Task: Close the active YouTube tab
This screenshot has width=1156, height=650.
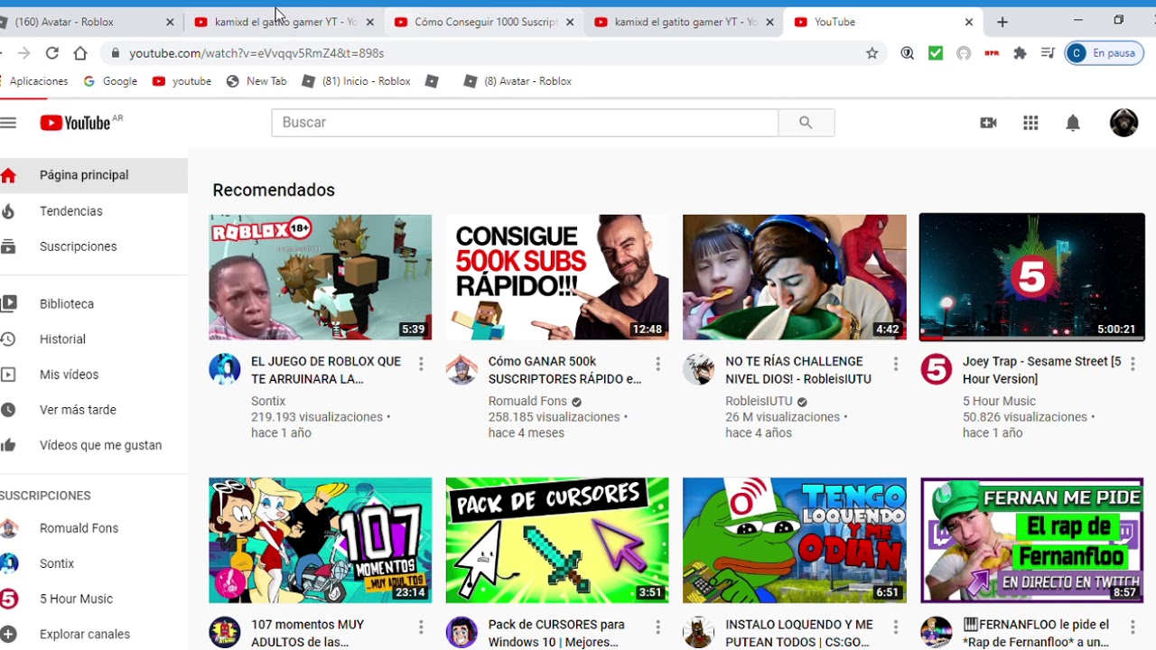Action: (969, 22)
